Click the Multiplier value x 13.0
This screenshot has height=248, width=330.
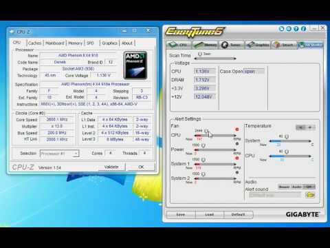point(57,126)
